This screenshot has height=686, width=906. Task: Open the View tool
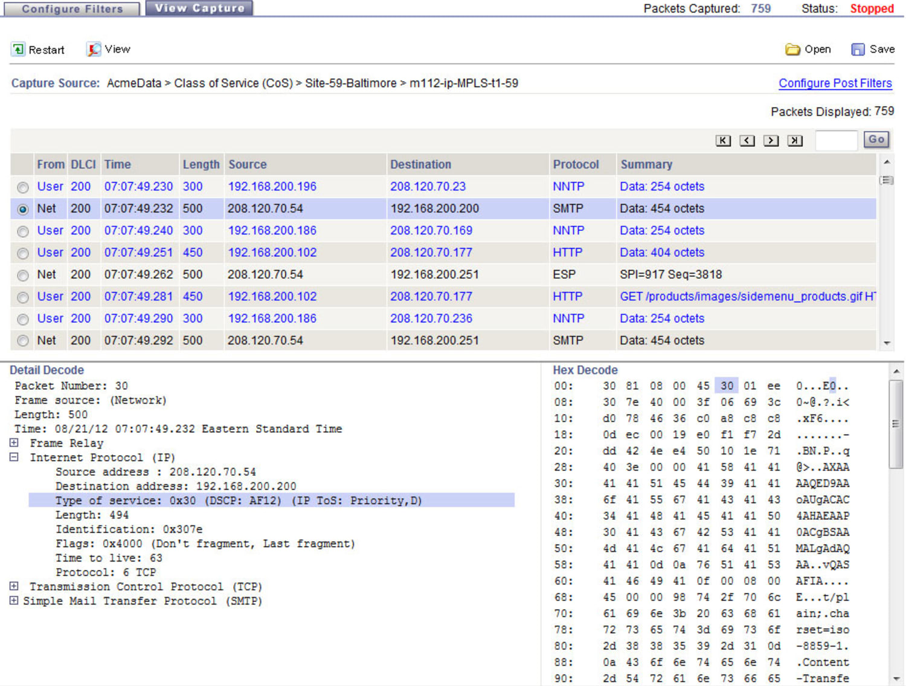[108, 49]
